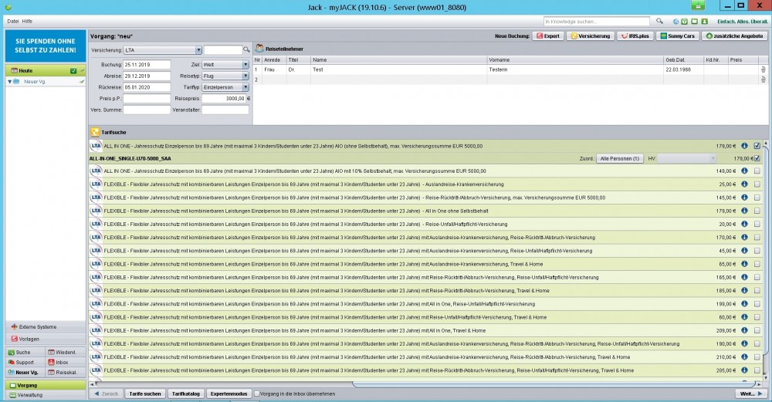
Task: Uncheck the ALL-IN-ONE_SINGLE-U70-5000_SAA tariff checkbox
Action: [x=757, y=158]
